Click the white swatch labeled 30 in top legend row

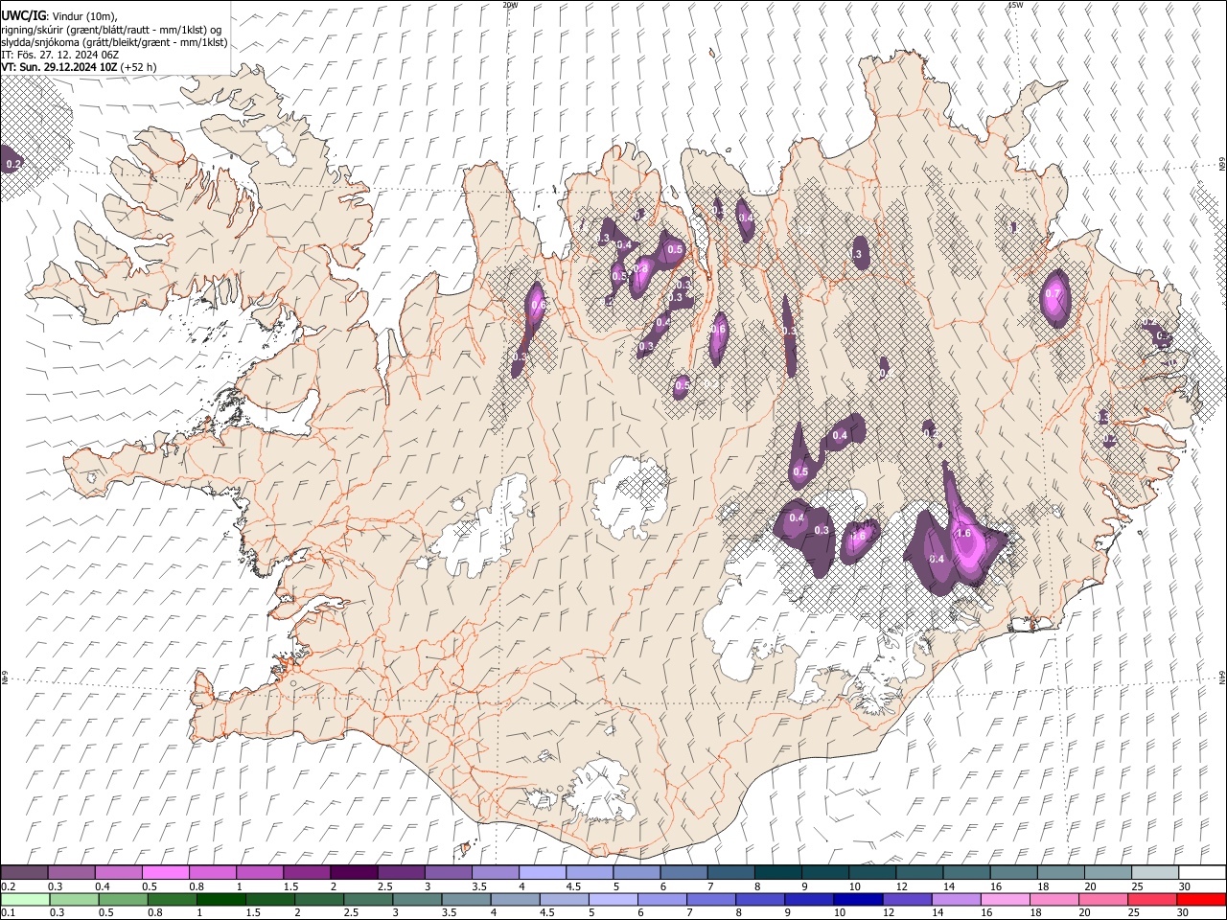tap(1202, 873)
